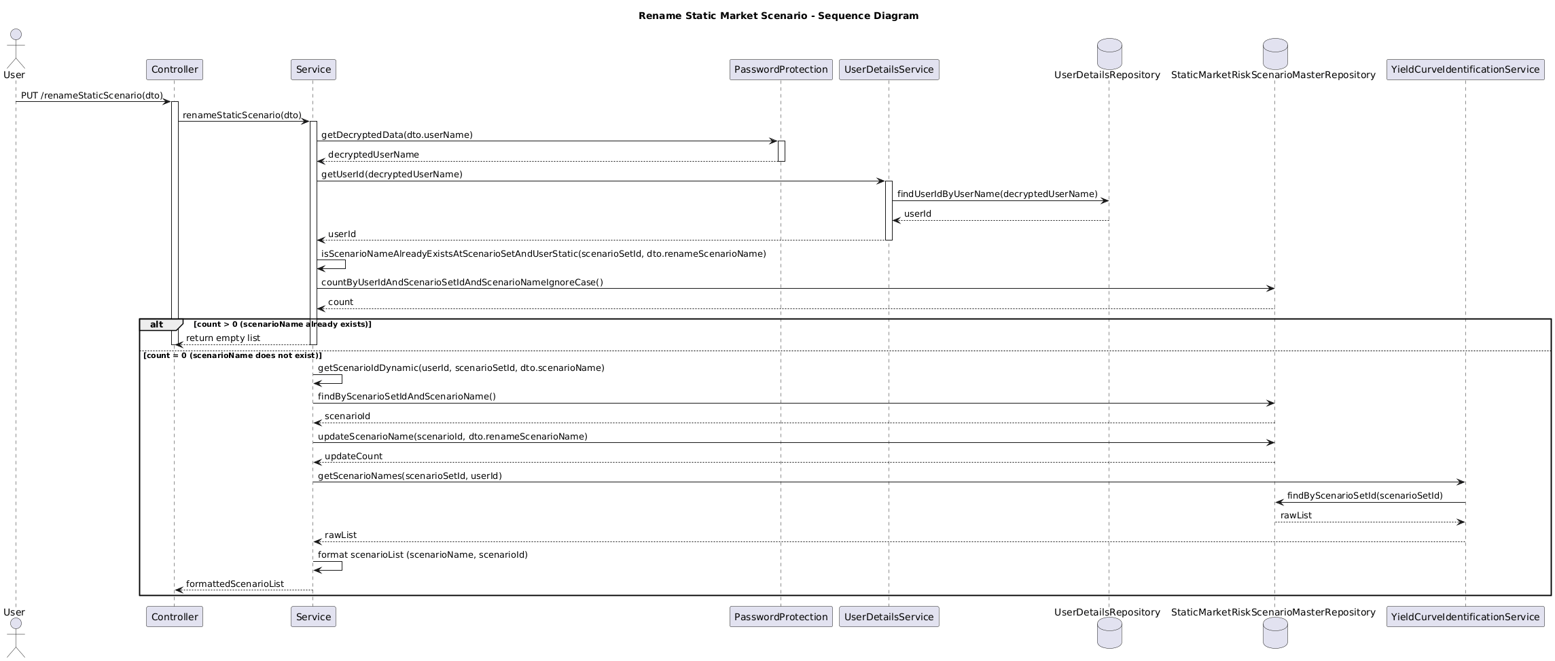
Task: Click the 'scenarioId' return message
Action: 347,416
